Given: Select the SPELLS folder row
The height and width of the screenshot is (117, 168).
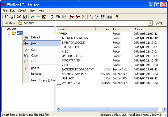Looking at the screenshot, I should point(111,65).
